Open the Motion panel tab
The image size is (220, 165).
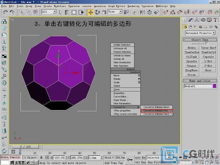(x=203, y=20)
